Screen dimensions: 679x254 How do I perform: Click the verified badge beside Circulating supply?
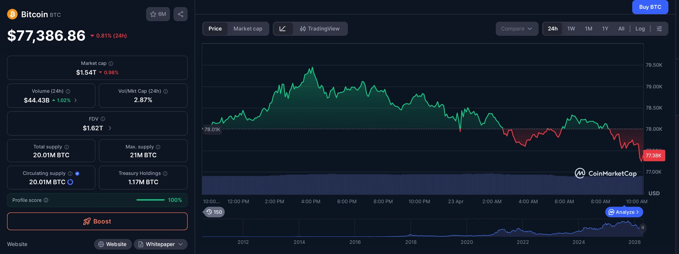click(x=77, y=173)
